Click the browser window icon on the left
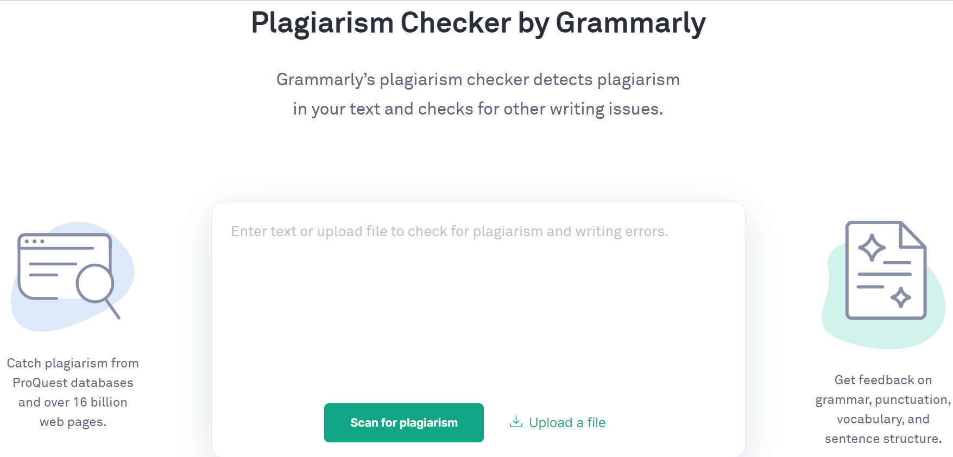The image size is (953, 457). pyautogui.click(x=60, y=266)
